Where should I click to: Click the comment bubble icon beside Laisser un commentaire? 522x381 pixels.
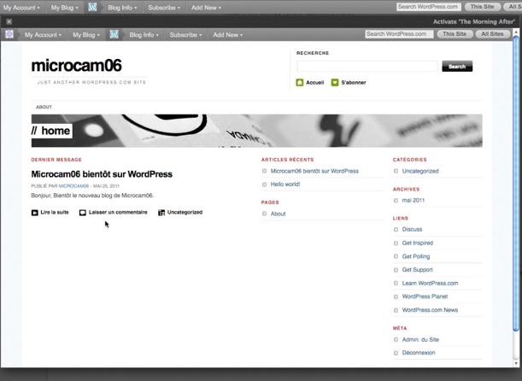tap(83, 213)
